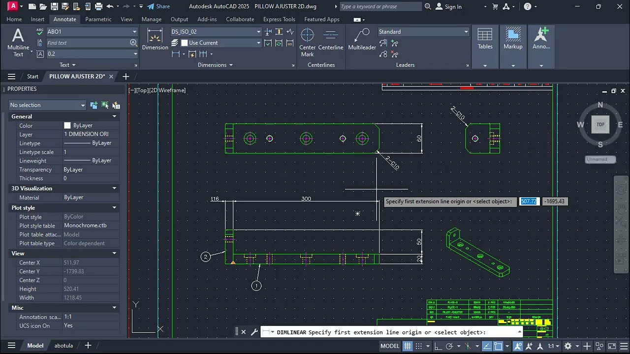Toggle Polar tracking in status bar
Screen dimensions: 630x354
click(449, 346)
